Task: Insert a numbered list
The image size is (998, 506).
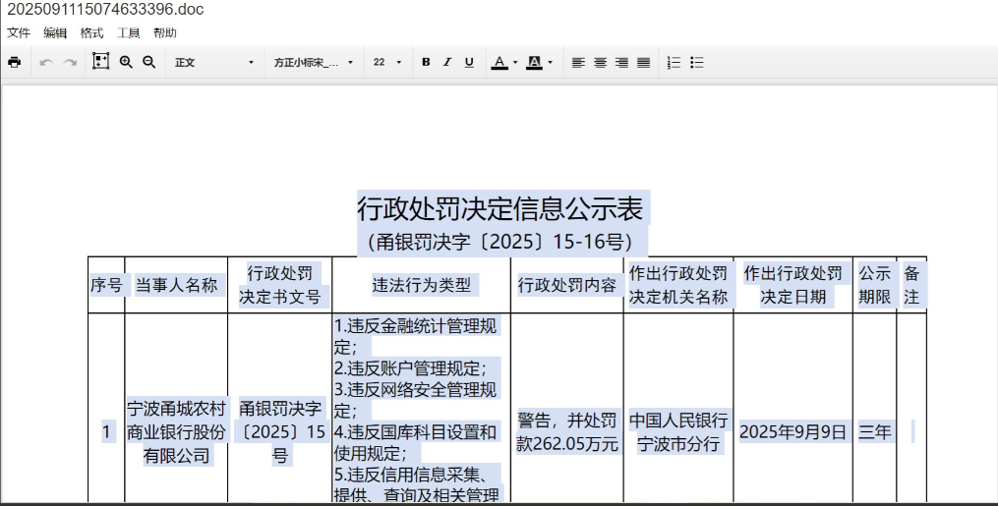Action: (x=675, y=62)
